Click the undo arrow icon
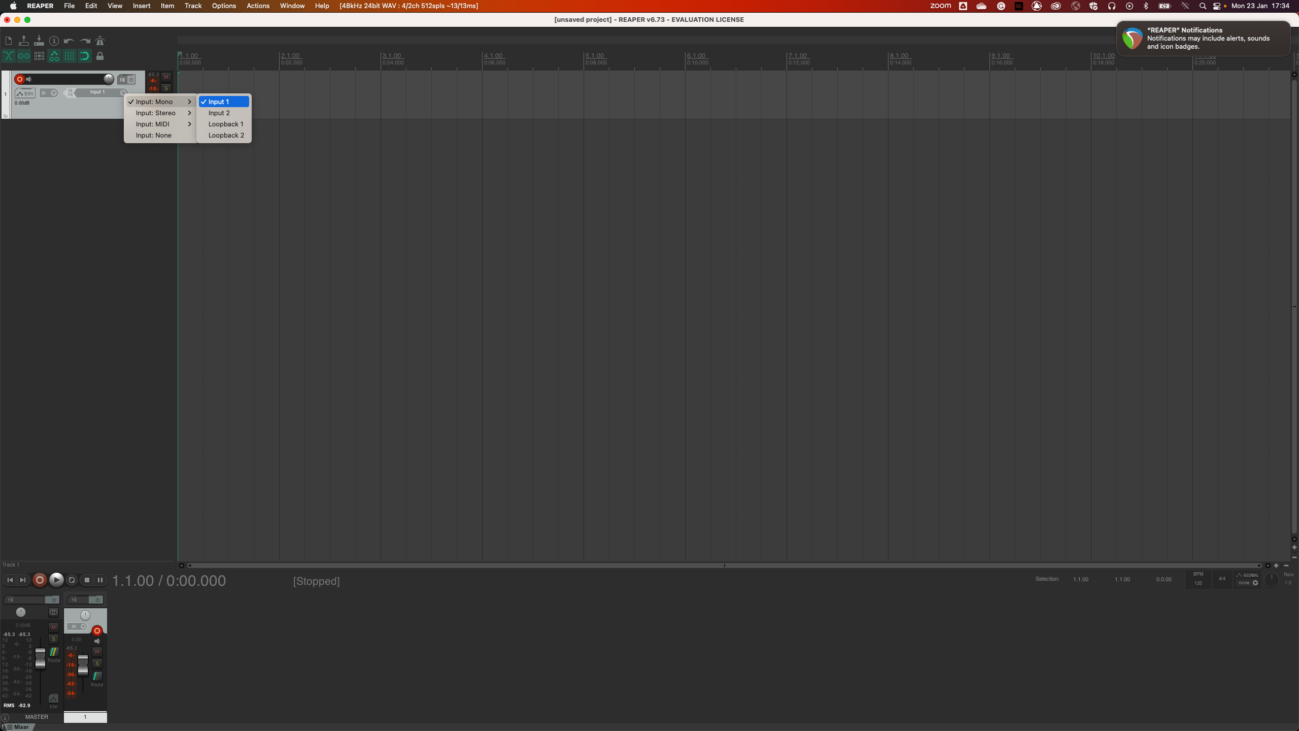1299x731 pixels. click(x=69, y=41)
